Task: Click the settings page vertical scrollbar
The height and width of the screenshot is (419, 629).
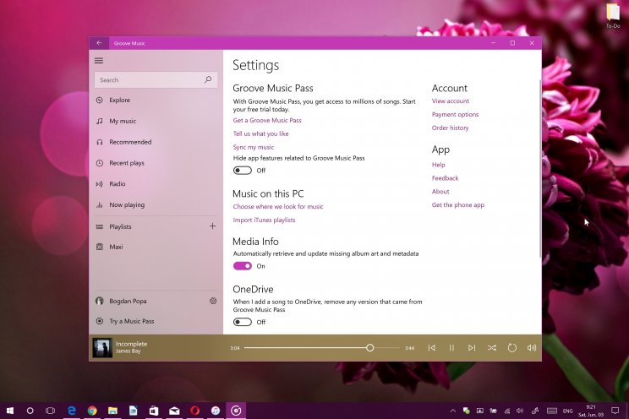Action: (x=540, y=168)
